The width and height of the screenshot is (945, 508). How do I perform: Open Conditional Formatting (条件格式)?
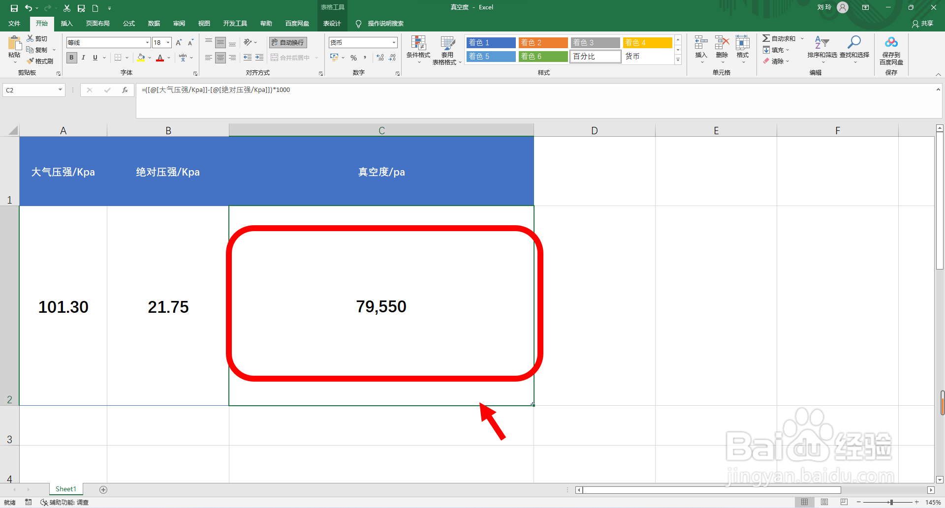[418, 49]
